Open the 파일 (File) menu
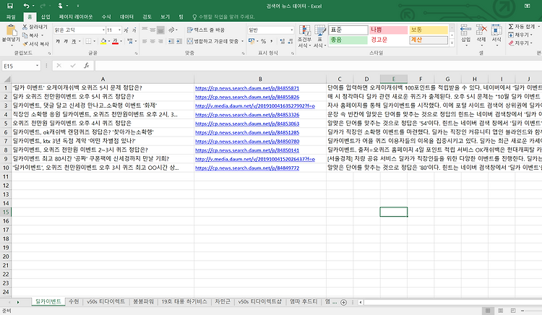 coord(11,17)
